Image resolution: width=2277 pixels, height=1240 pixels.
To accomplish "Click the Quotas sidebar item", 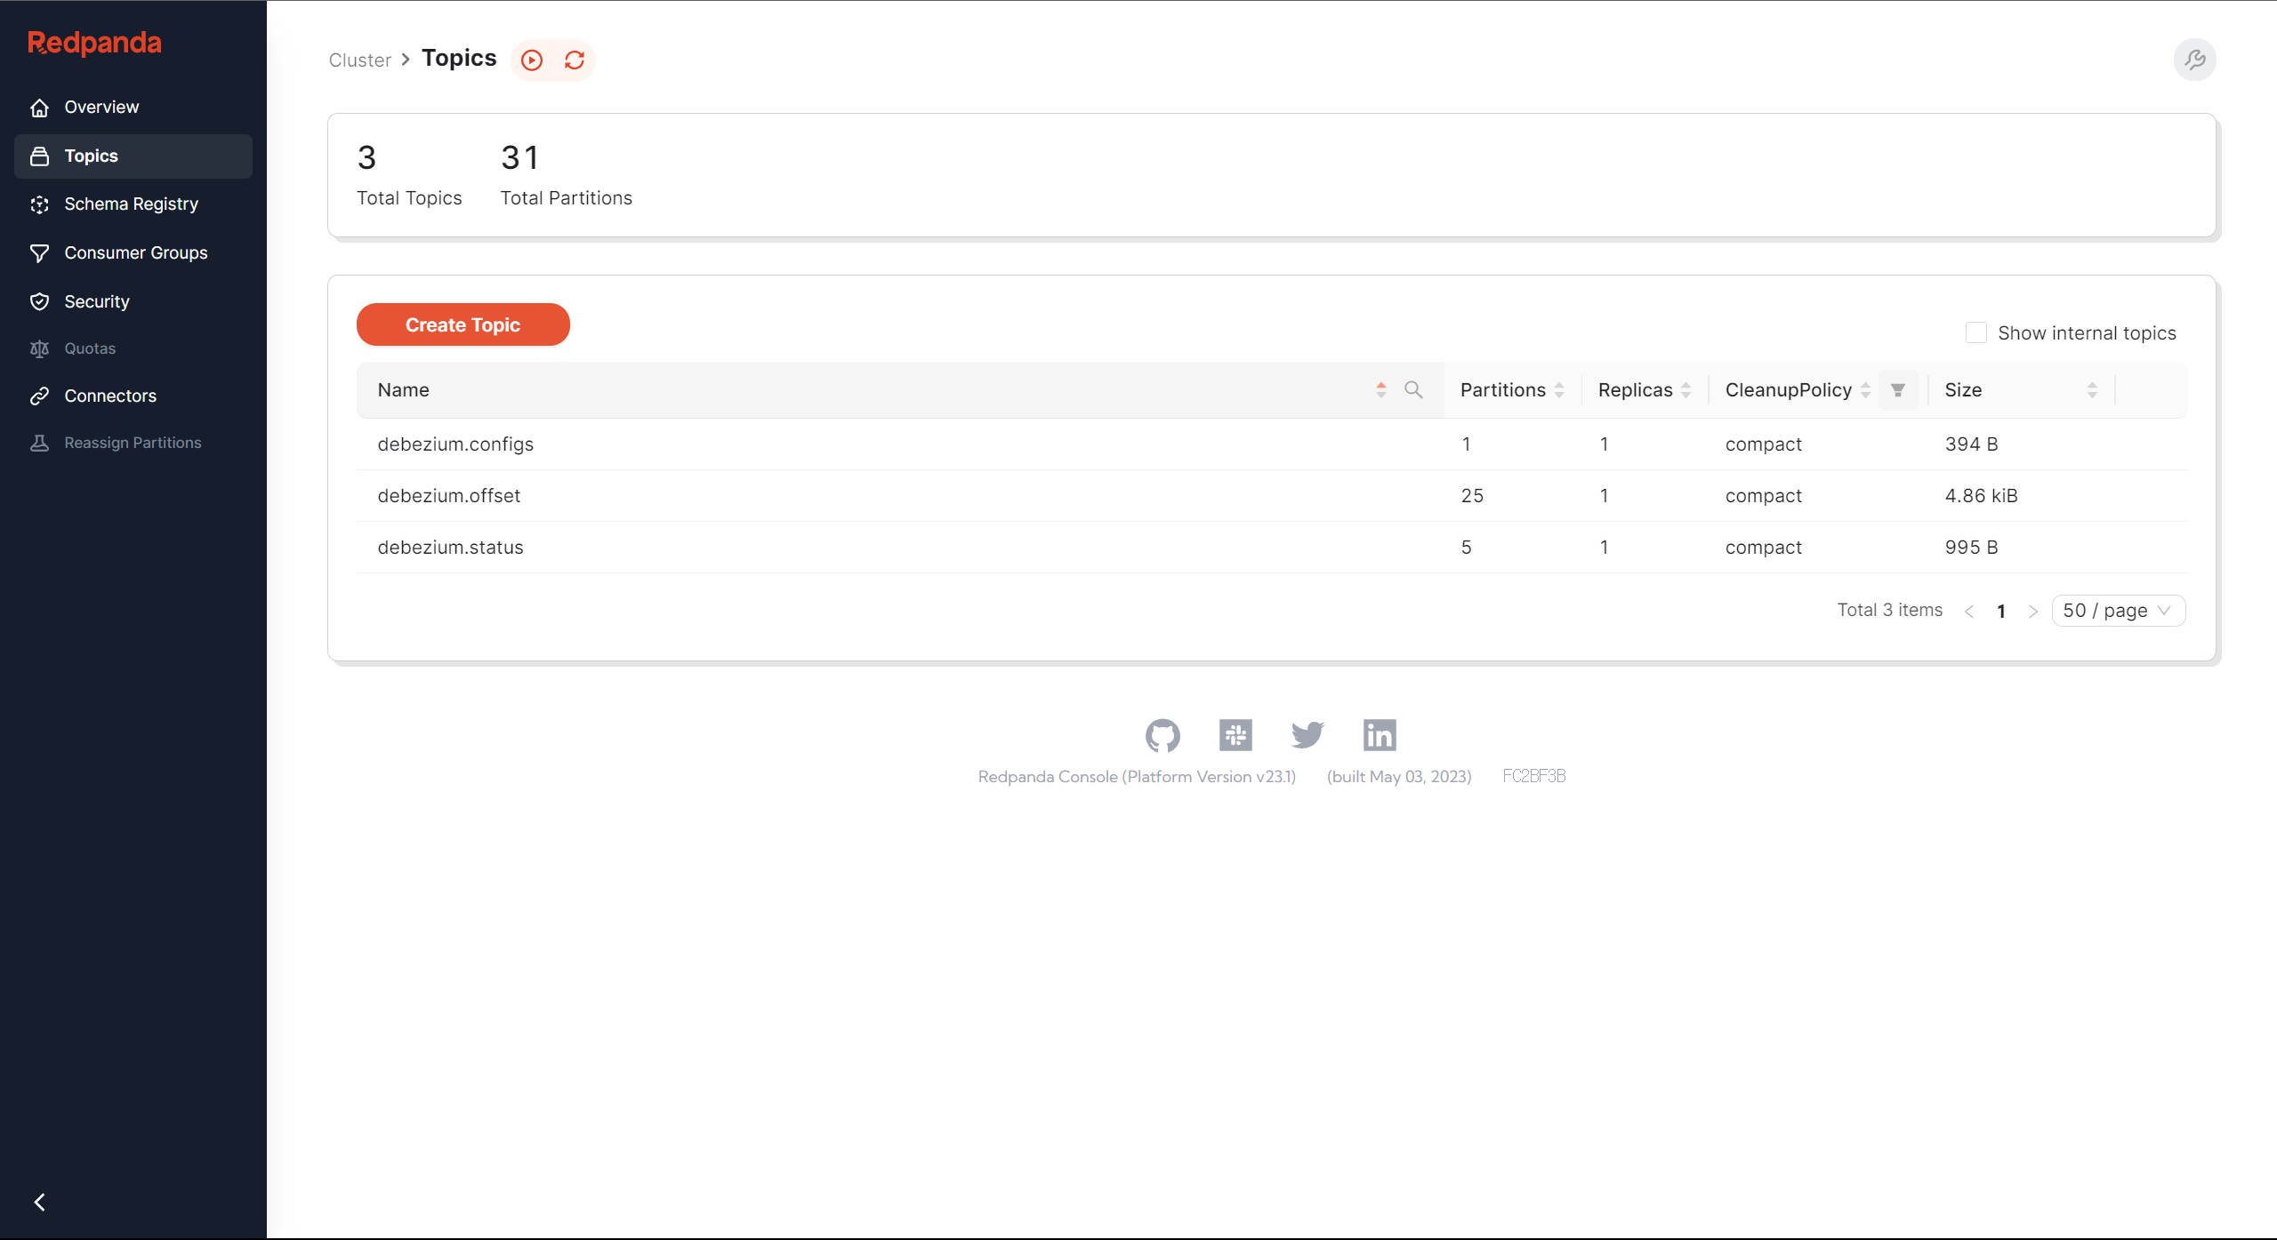I will [x=133, y=349].
